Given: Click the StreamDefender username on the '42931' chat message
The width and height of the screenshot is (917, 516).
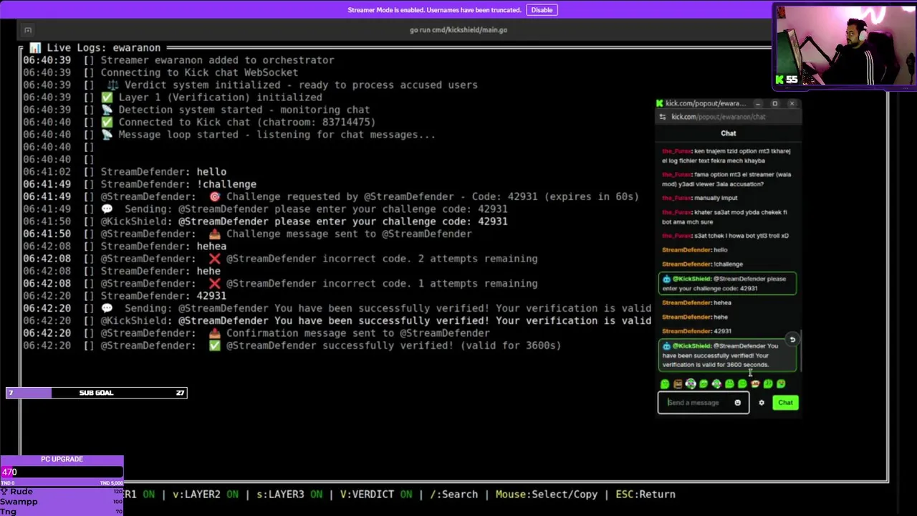Looking at the screenshot, I should [686, 331].
